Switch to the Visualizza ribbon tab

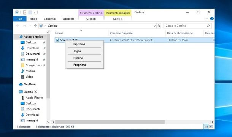pos(68,19)
